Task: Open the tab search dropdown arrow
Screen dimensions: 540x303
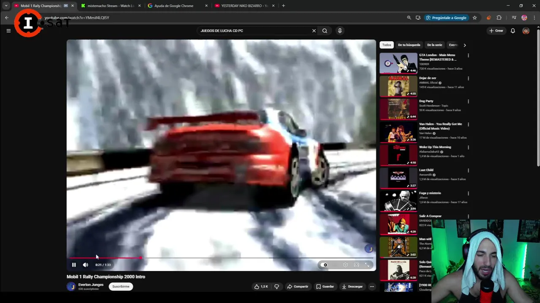Action: pos(6,6)
